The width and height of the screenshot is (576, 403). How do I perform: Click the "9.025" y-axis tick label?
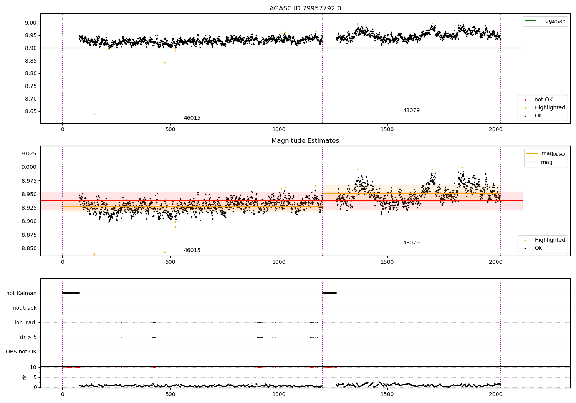[x=28, y=154]
